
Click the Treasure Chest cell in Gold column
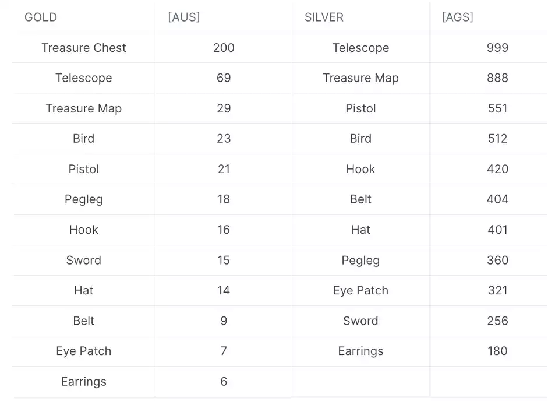[x=83, y=48]
